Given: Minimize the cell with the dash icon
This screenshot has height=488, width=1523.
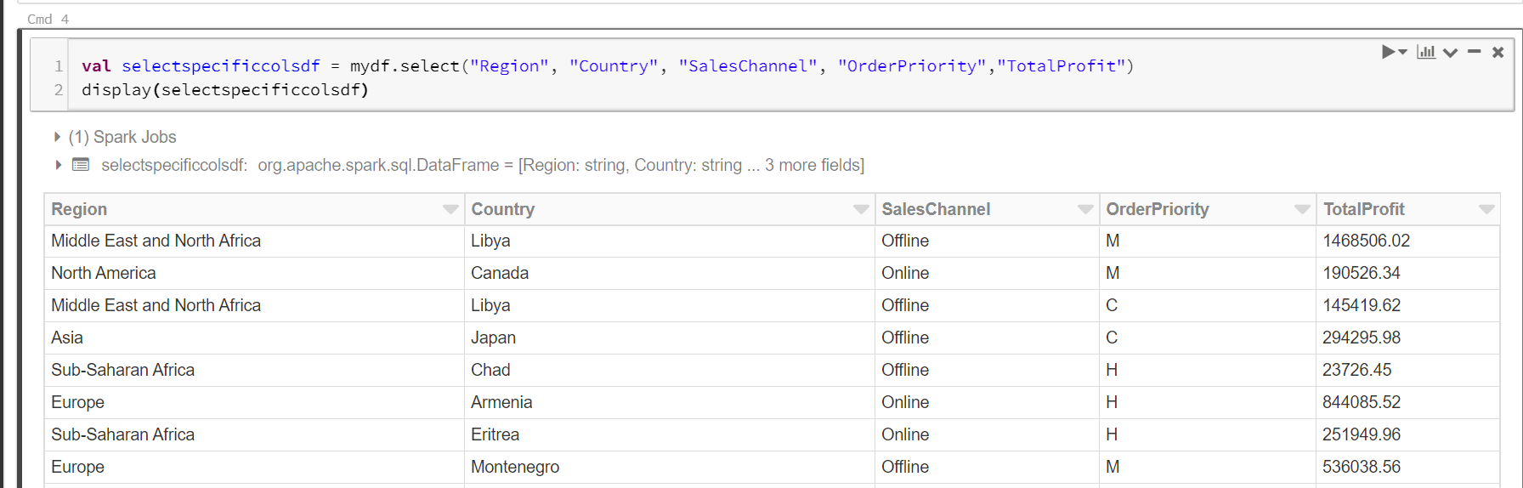Looking at the screenshot, I should (x=1475, y=52).
